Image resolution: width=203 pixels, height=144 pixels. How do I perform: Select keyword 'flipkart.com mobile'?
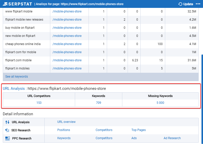click(18, 60)
